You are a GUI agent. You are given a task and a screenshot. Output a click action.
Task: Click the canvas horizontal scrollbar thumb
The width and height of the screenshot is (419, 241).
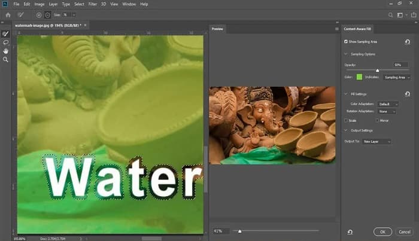(151, 239)
